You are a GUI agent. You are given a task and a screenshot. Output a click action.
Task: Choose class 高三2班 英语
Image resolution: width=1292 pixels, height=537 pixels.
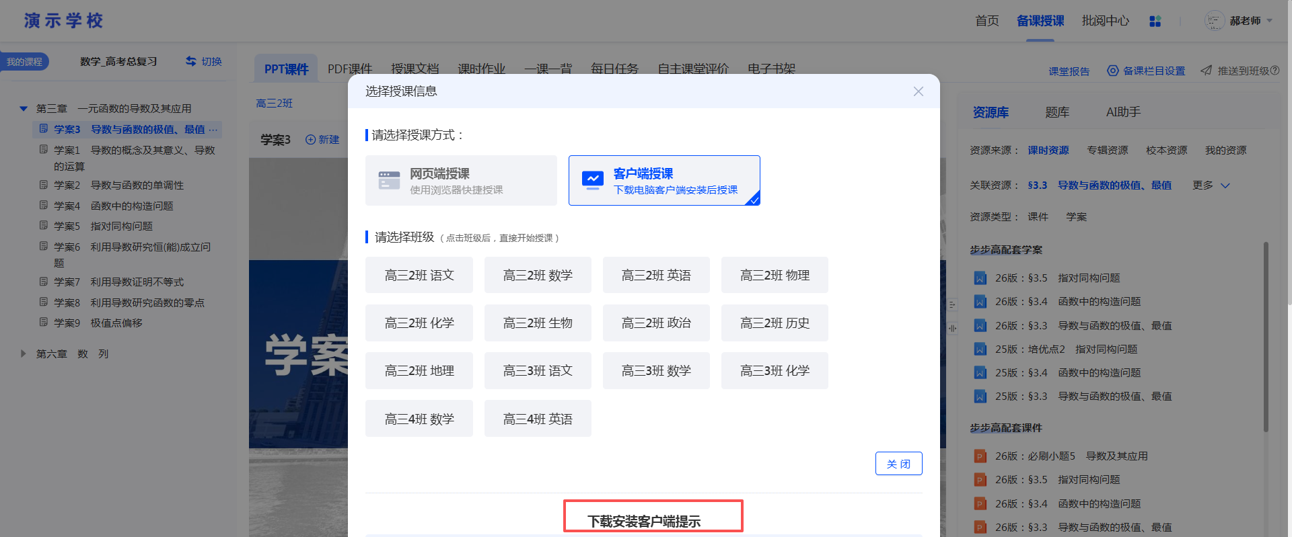coord(656,275)
